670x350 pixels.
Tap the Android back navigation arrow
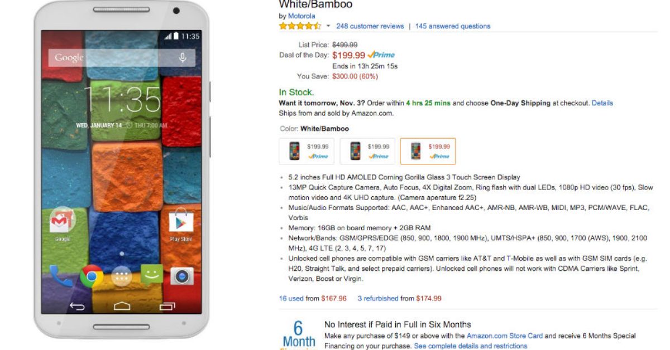point(77,306)
